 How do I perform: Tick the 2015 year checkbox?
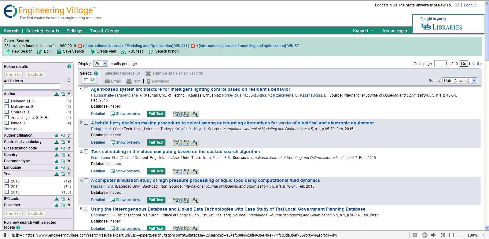click(6, 181)
